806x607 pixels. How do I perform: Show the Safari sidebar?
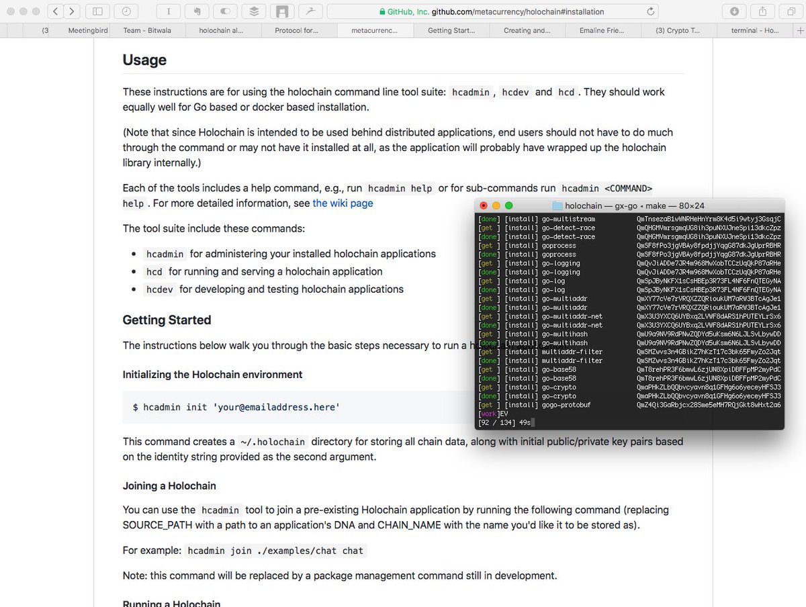pos(97,11)
